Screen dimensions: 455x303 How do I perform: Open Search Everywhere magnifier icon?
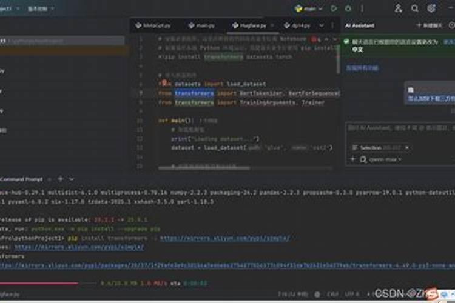(x=415, y=8)
